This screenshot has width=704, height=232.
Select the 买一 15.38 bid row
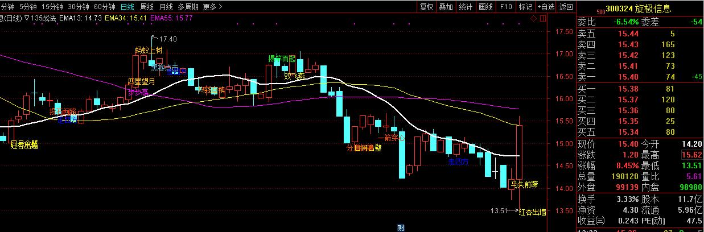point(640,89)
